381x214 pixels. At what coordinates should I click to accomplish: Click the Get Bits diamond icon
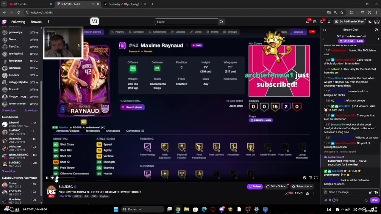click(329, 22)
